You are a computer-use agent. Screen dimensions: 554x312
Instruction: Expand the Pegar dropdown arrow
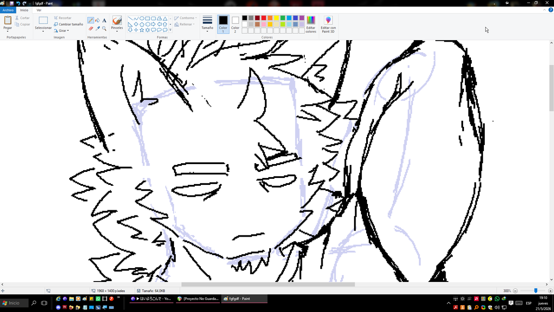tap(8, 31)
